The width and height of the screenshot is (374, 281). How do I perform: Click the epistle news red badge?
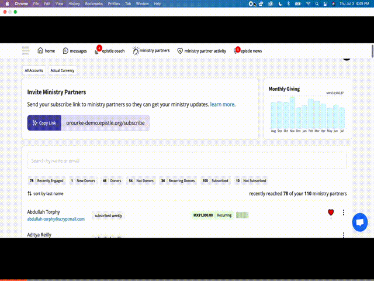pos(238,49)
